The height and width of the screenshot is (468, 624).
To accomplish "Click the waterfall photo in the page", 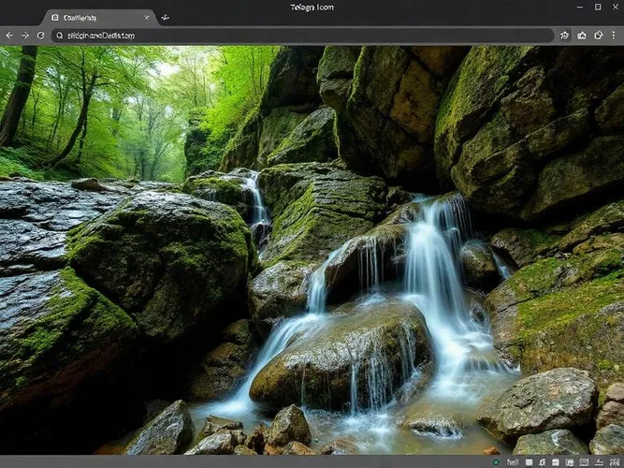I will click(x=312, y=250).
